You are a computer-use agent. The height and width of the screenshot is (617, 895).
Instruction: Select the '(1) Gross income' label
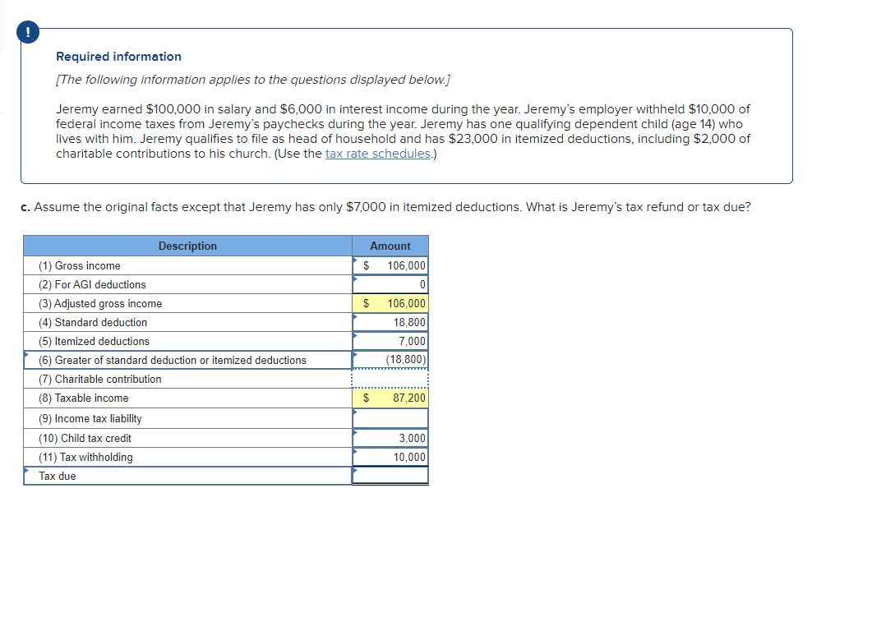pos(80,265)
